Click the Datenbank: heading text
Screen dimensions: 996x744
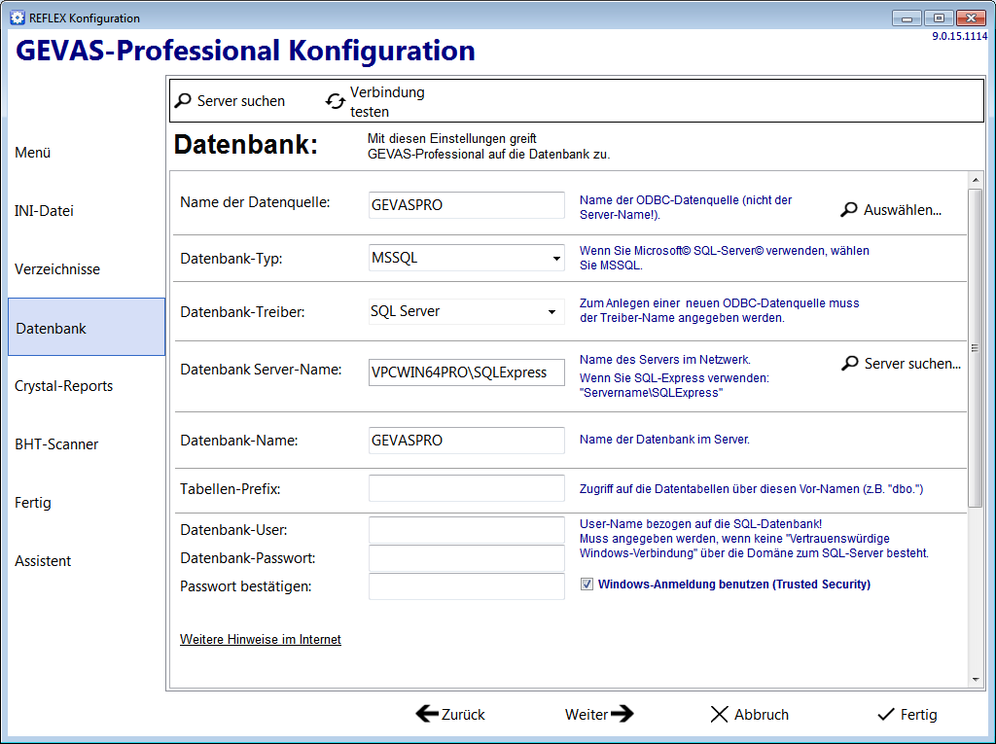pyautogui.click(x=246, y=145)
